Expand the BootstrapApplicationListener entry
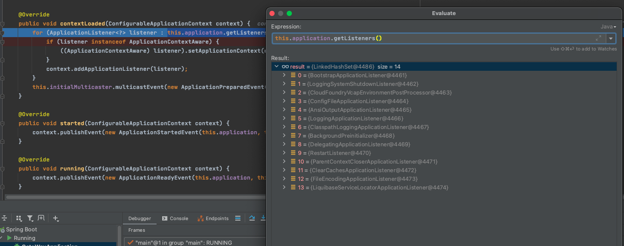Image resolution: width=624 pixels, height=246 pixels. tap(284, 75)
